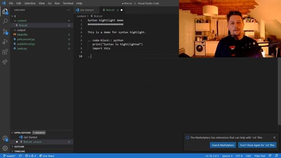
Task: Open the Explorer view in activity bar
Action: [x=5, y=11]
